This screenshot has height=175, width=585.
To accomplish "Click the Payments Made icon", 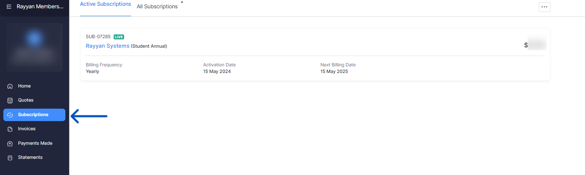I will [10, 143].
